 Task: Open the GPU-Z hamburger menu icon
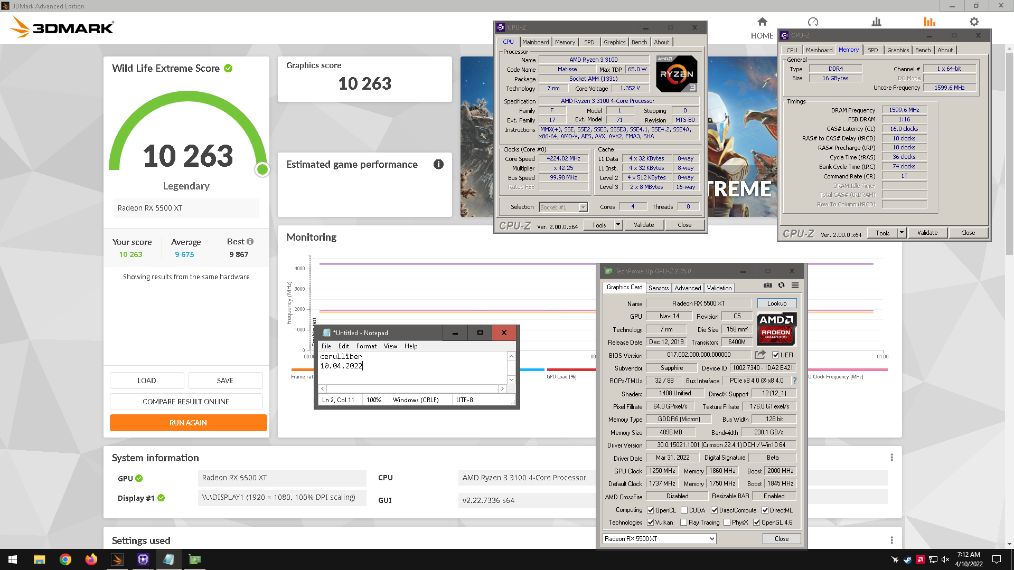[x=795, y=285]
